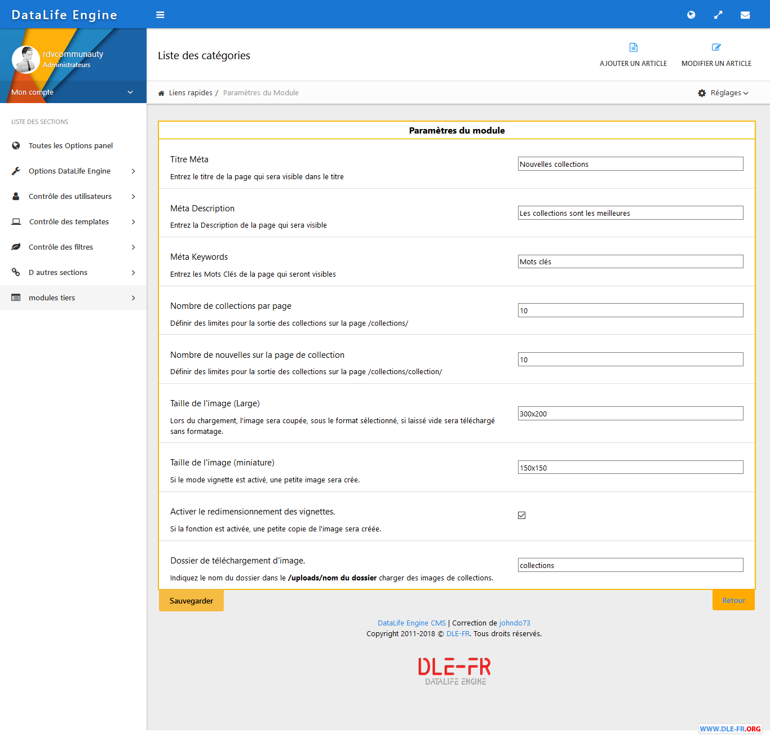The height and width of the screenshot is (741, 770).
Task: Select Contrôle des filtres menu item
Action: [x=73, y=247]
